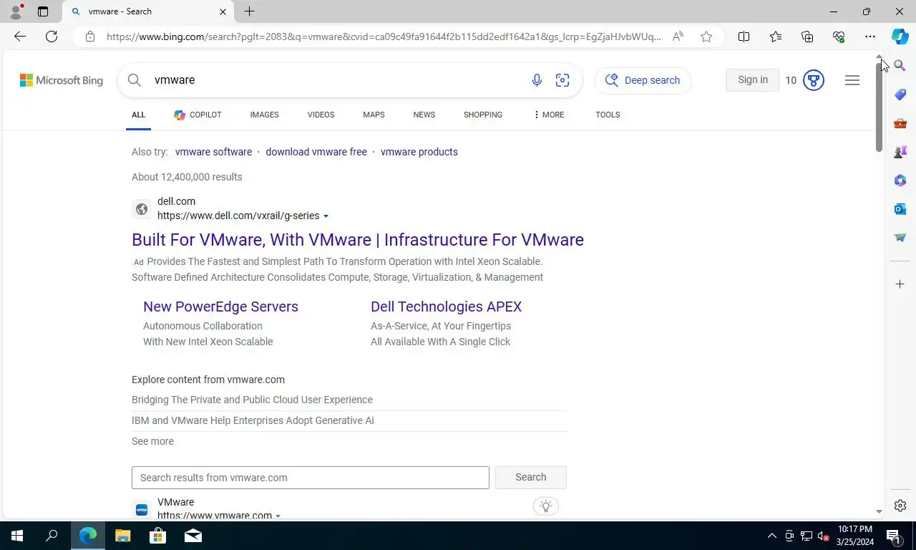This screenshot has height=550, width=916.
Task: Open the TOOLS option
Action: (x=608, y=115)
